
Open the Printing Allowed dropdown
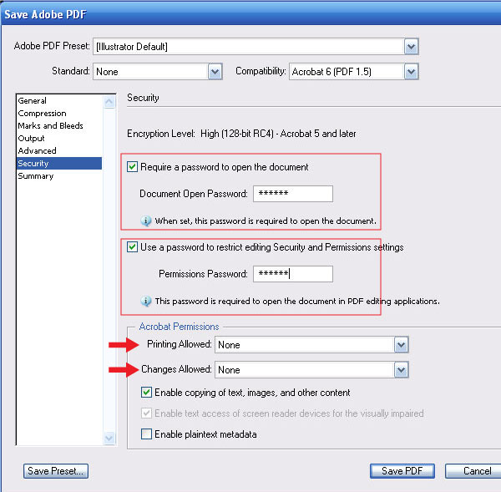click(401, 345)
